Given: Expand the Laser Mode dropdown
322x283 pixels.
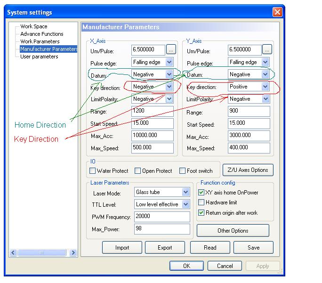Looking at the screenshot, I should point(185,192).
